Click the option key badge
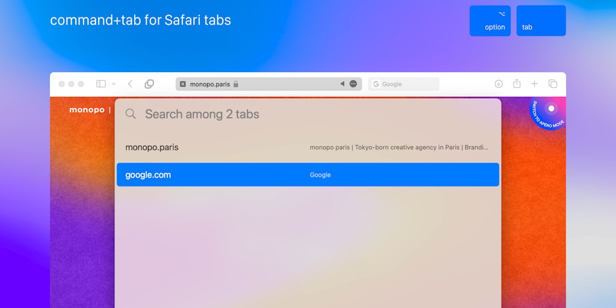The width and height of the screenshot is (616, 308). [490, 21]
